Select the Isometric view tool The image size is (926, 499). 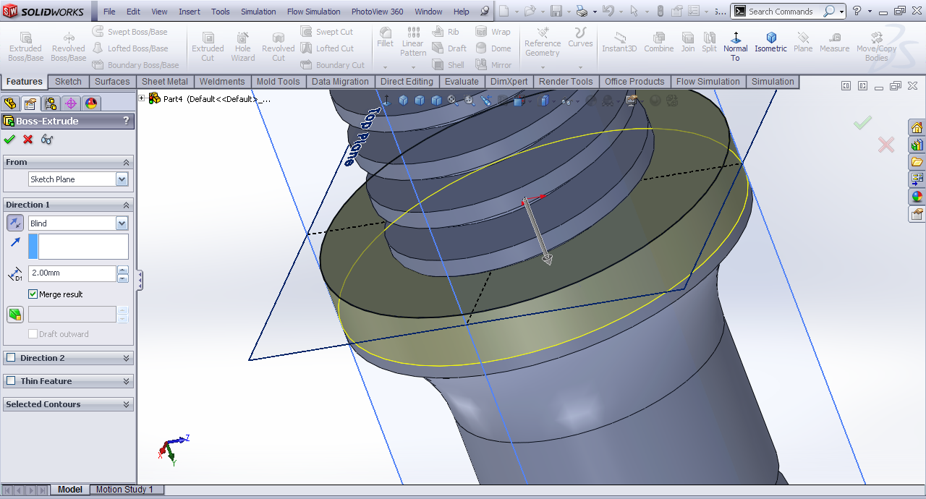[x=770, y=42]
